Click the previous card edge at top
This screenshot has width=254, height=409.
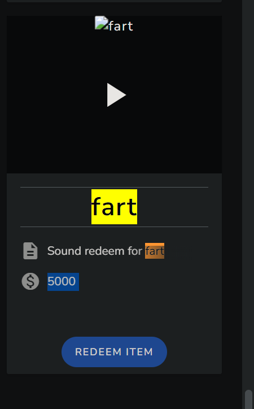114,1
